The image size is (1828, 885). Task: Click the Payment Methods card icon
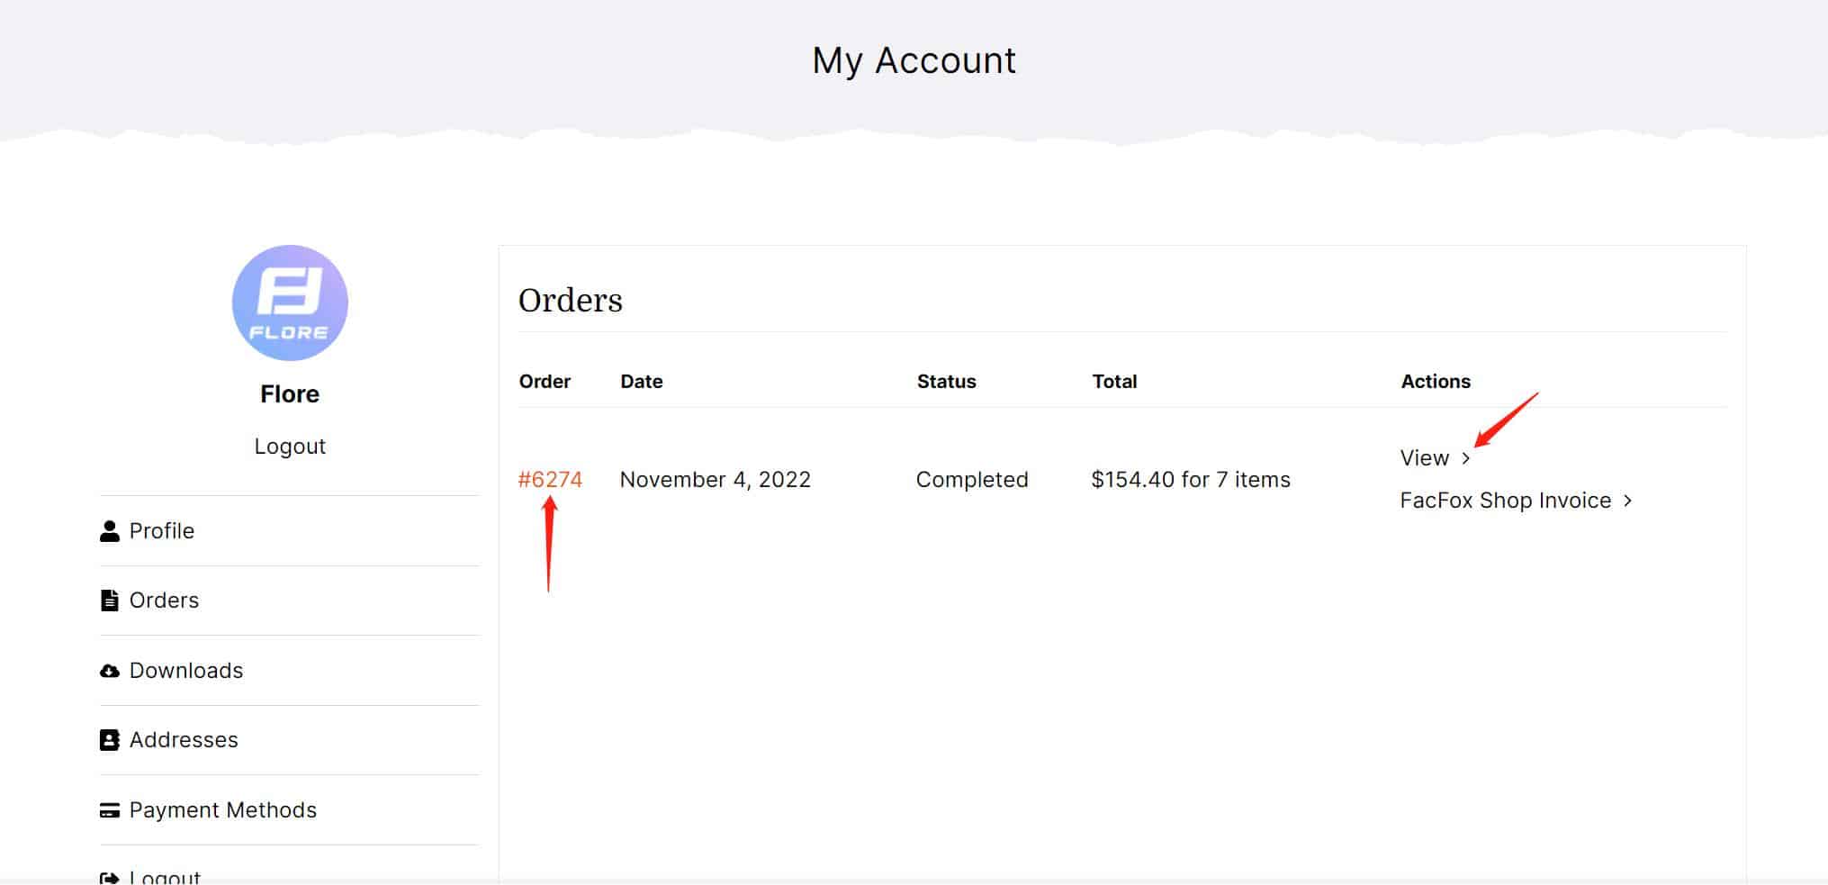tap(109, 810)
